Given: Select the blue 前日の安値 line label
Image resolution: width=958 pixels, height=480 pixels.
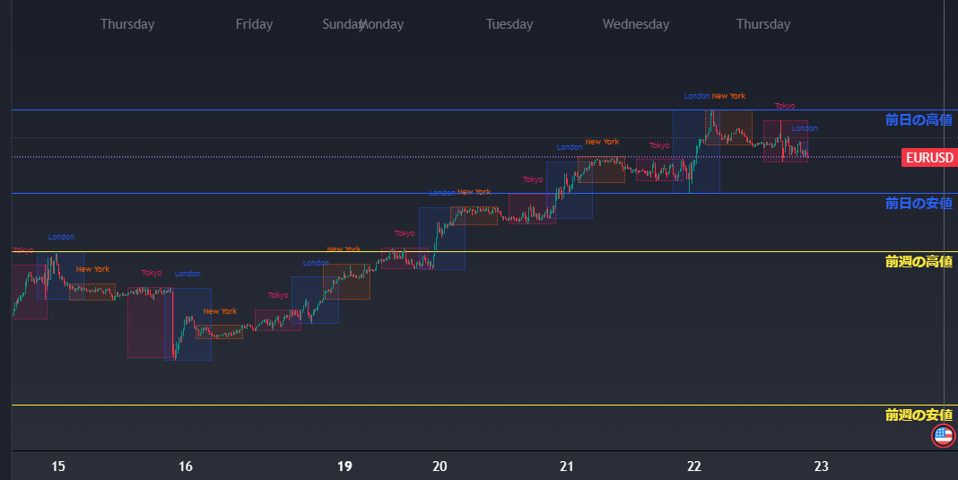Looking at the screenshot, I should (x=918, y=204).
